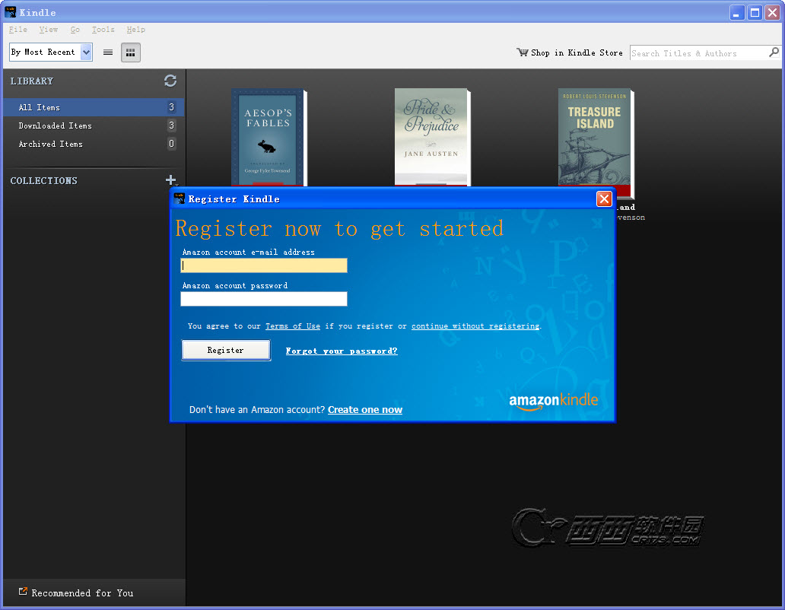Viewport: 785px width, 610px height.
Task: Open the By Most Recent sort dropdown
Action: pyautogui.click(x=50, y=52)
